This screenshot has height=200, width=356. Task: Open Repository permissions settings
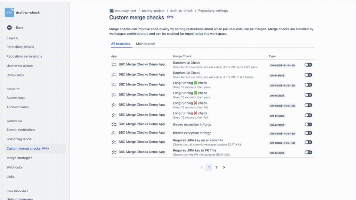(x=24, y=56)
